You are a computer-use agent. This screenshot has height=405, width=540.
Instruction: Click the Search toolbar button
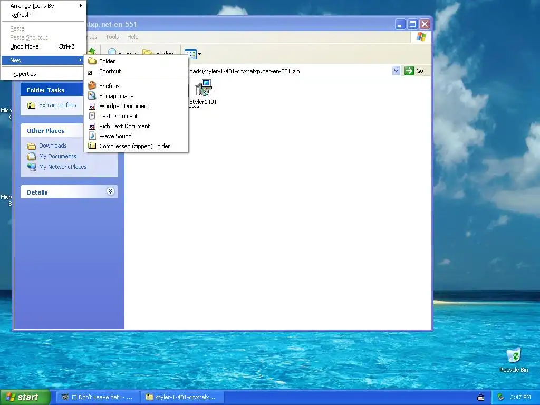tap(122, 53)
